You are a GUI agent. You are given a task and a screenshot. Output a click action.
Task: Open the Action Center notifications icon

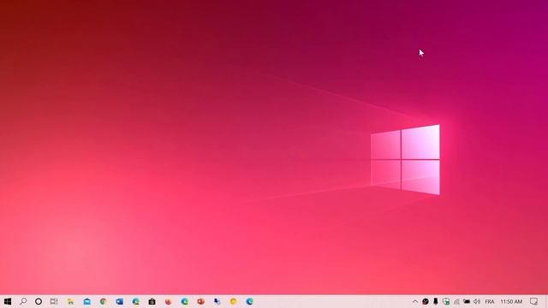click(533, 301)
